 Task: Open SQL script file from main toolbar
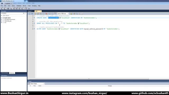(5, 8)
